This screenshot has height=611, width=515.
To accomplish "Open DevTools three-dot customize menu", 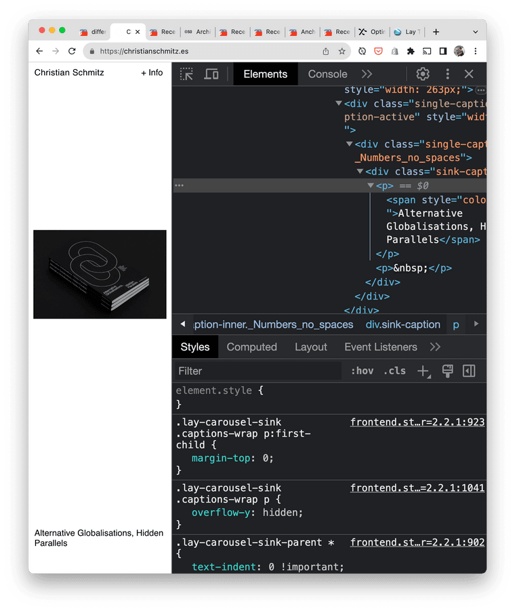I will point(447,74).
